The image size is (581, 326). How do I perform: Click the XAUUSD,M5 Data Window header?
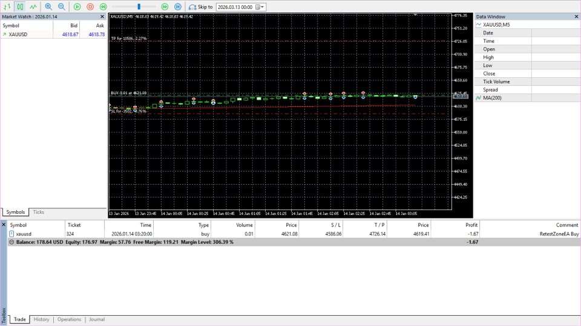[x=527, y=25]
